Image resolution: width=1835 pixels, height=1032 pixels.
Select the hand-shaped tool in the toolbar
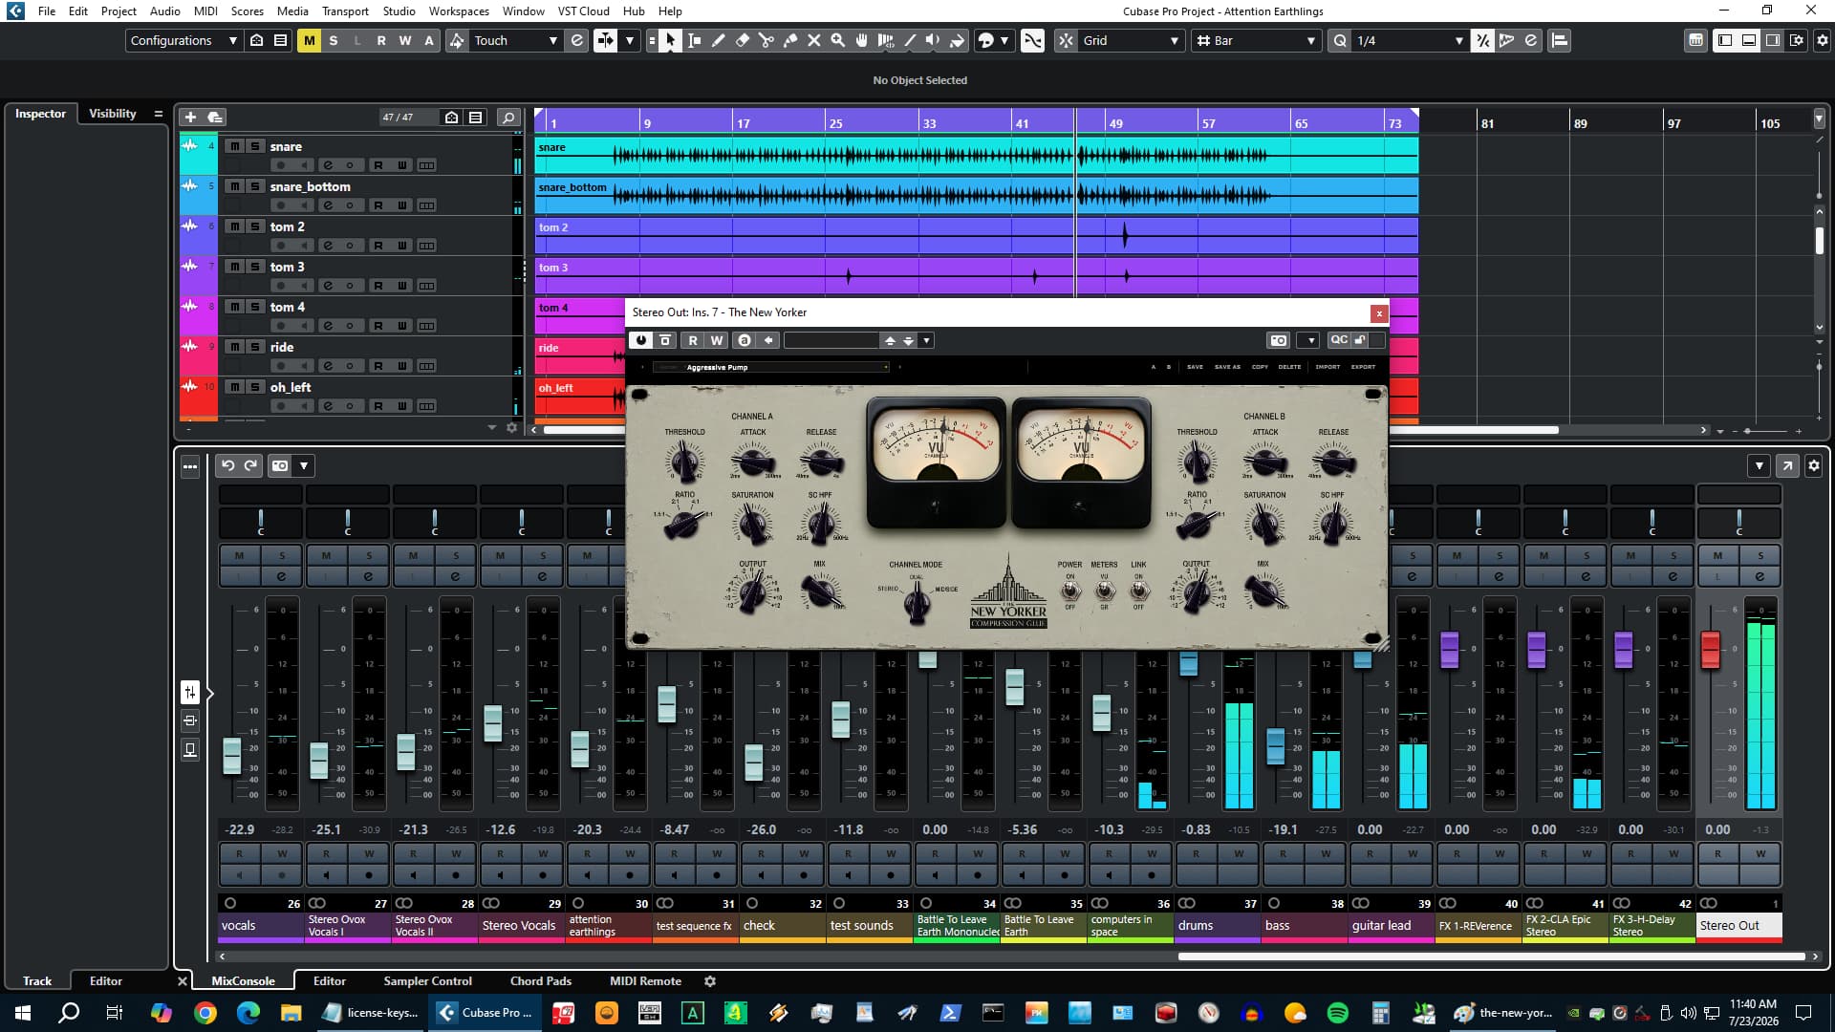(861, 40)
